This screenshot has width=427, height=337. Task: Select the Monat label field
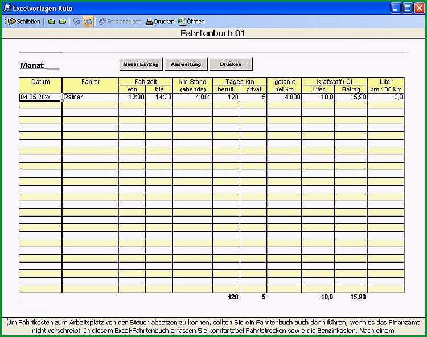pyautogui.click(x=40, y=65)
